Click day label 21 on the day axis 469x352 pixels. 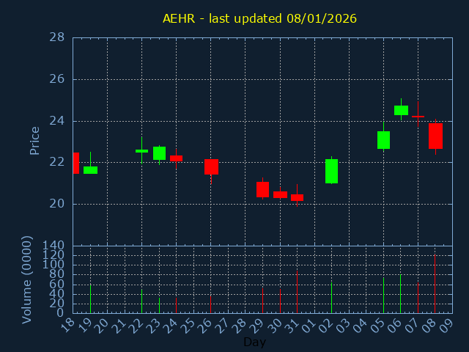pyautogui.click(x=120, y=326)
